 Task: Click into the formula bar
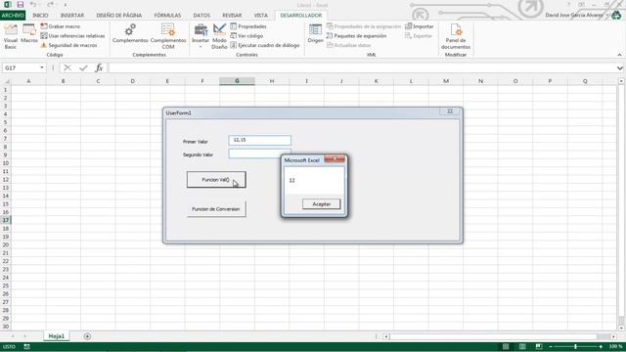point(361,67)
